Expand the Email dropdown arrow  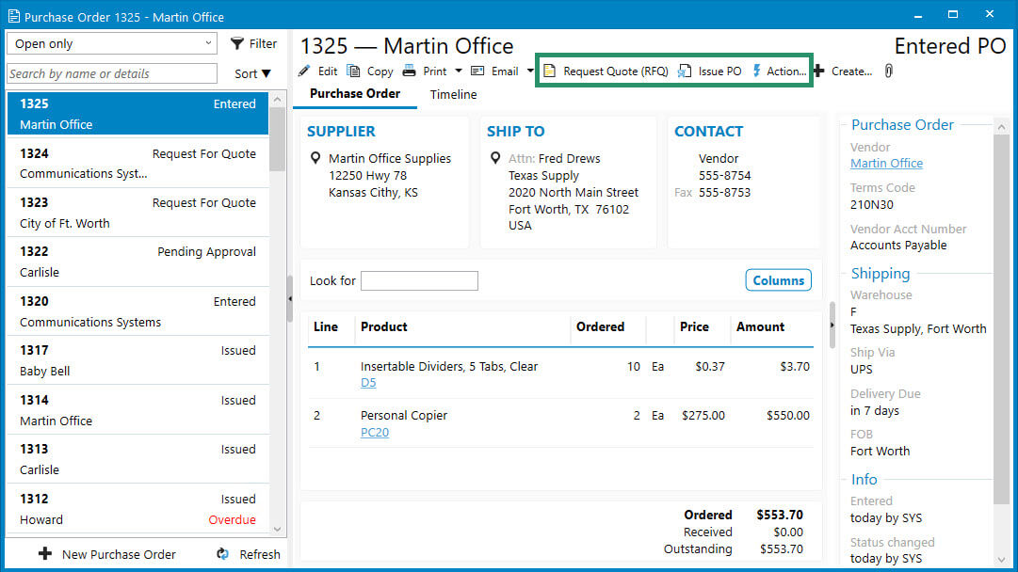[x=530, y=71]
